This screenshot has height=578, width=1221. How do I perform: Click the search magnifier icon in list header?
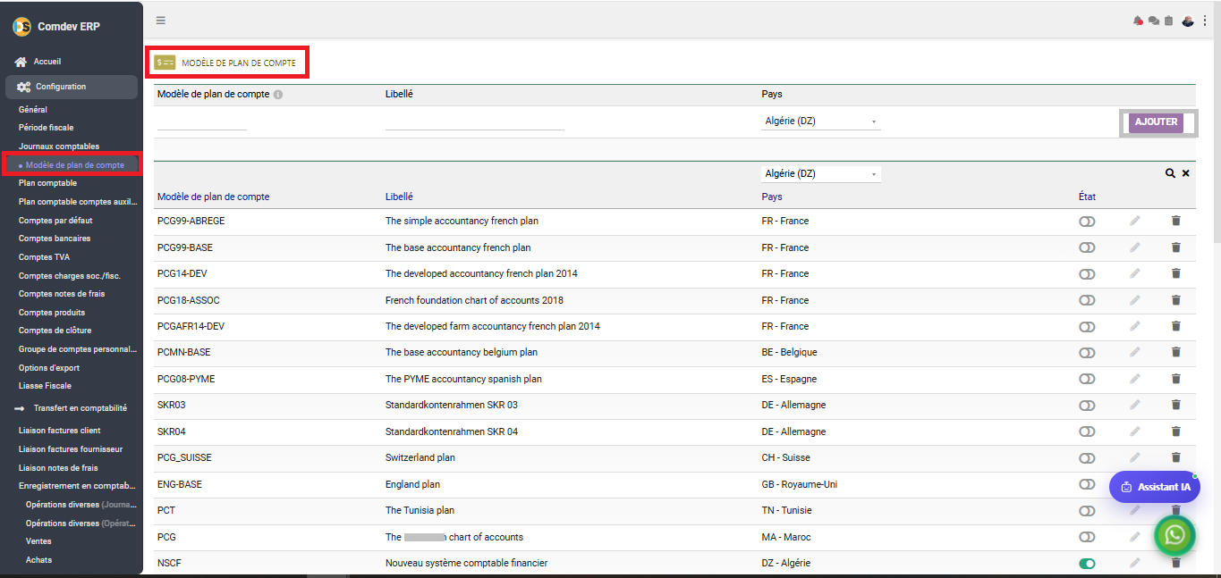point(1170,173)
